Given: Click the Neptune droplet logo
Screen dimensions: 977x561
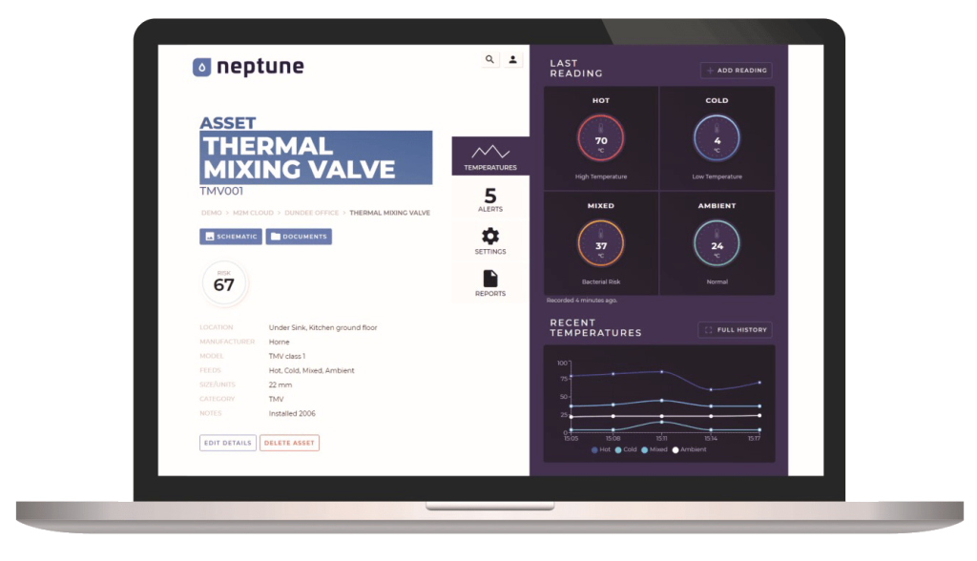Looking at the screenshot, I should pyautogui.click(x=201, y=67).
